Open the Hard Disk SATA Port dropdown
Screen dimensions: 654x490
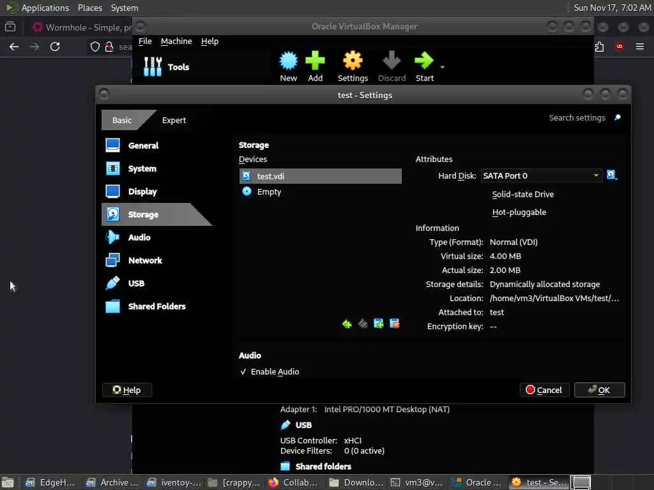(542, 175)
